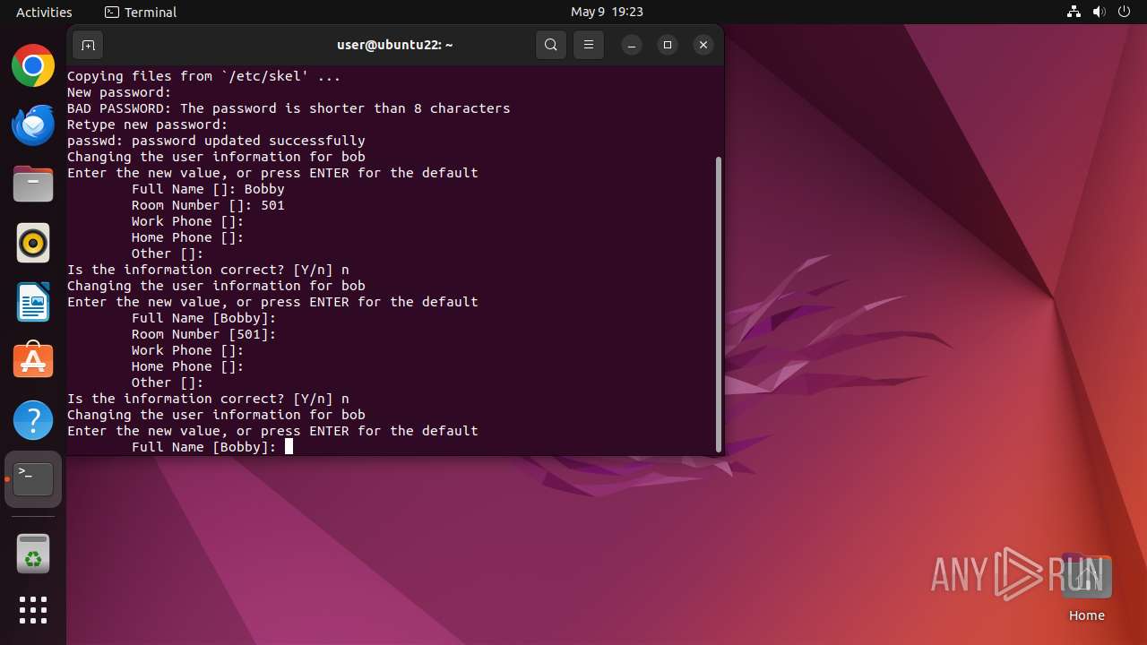This screenshot has width=1147, height=645.
Task: Maximize the terminal window
Action: tap(668, 45)
